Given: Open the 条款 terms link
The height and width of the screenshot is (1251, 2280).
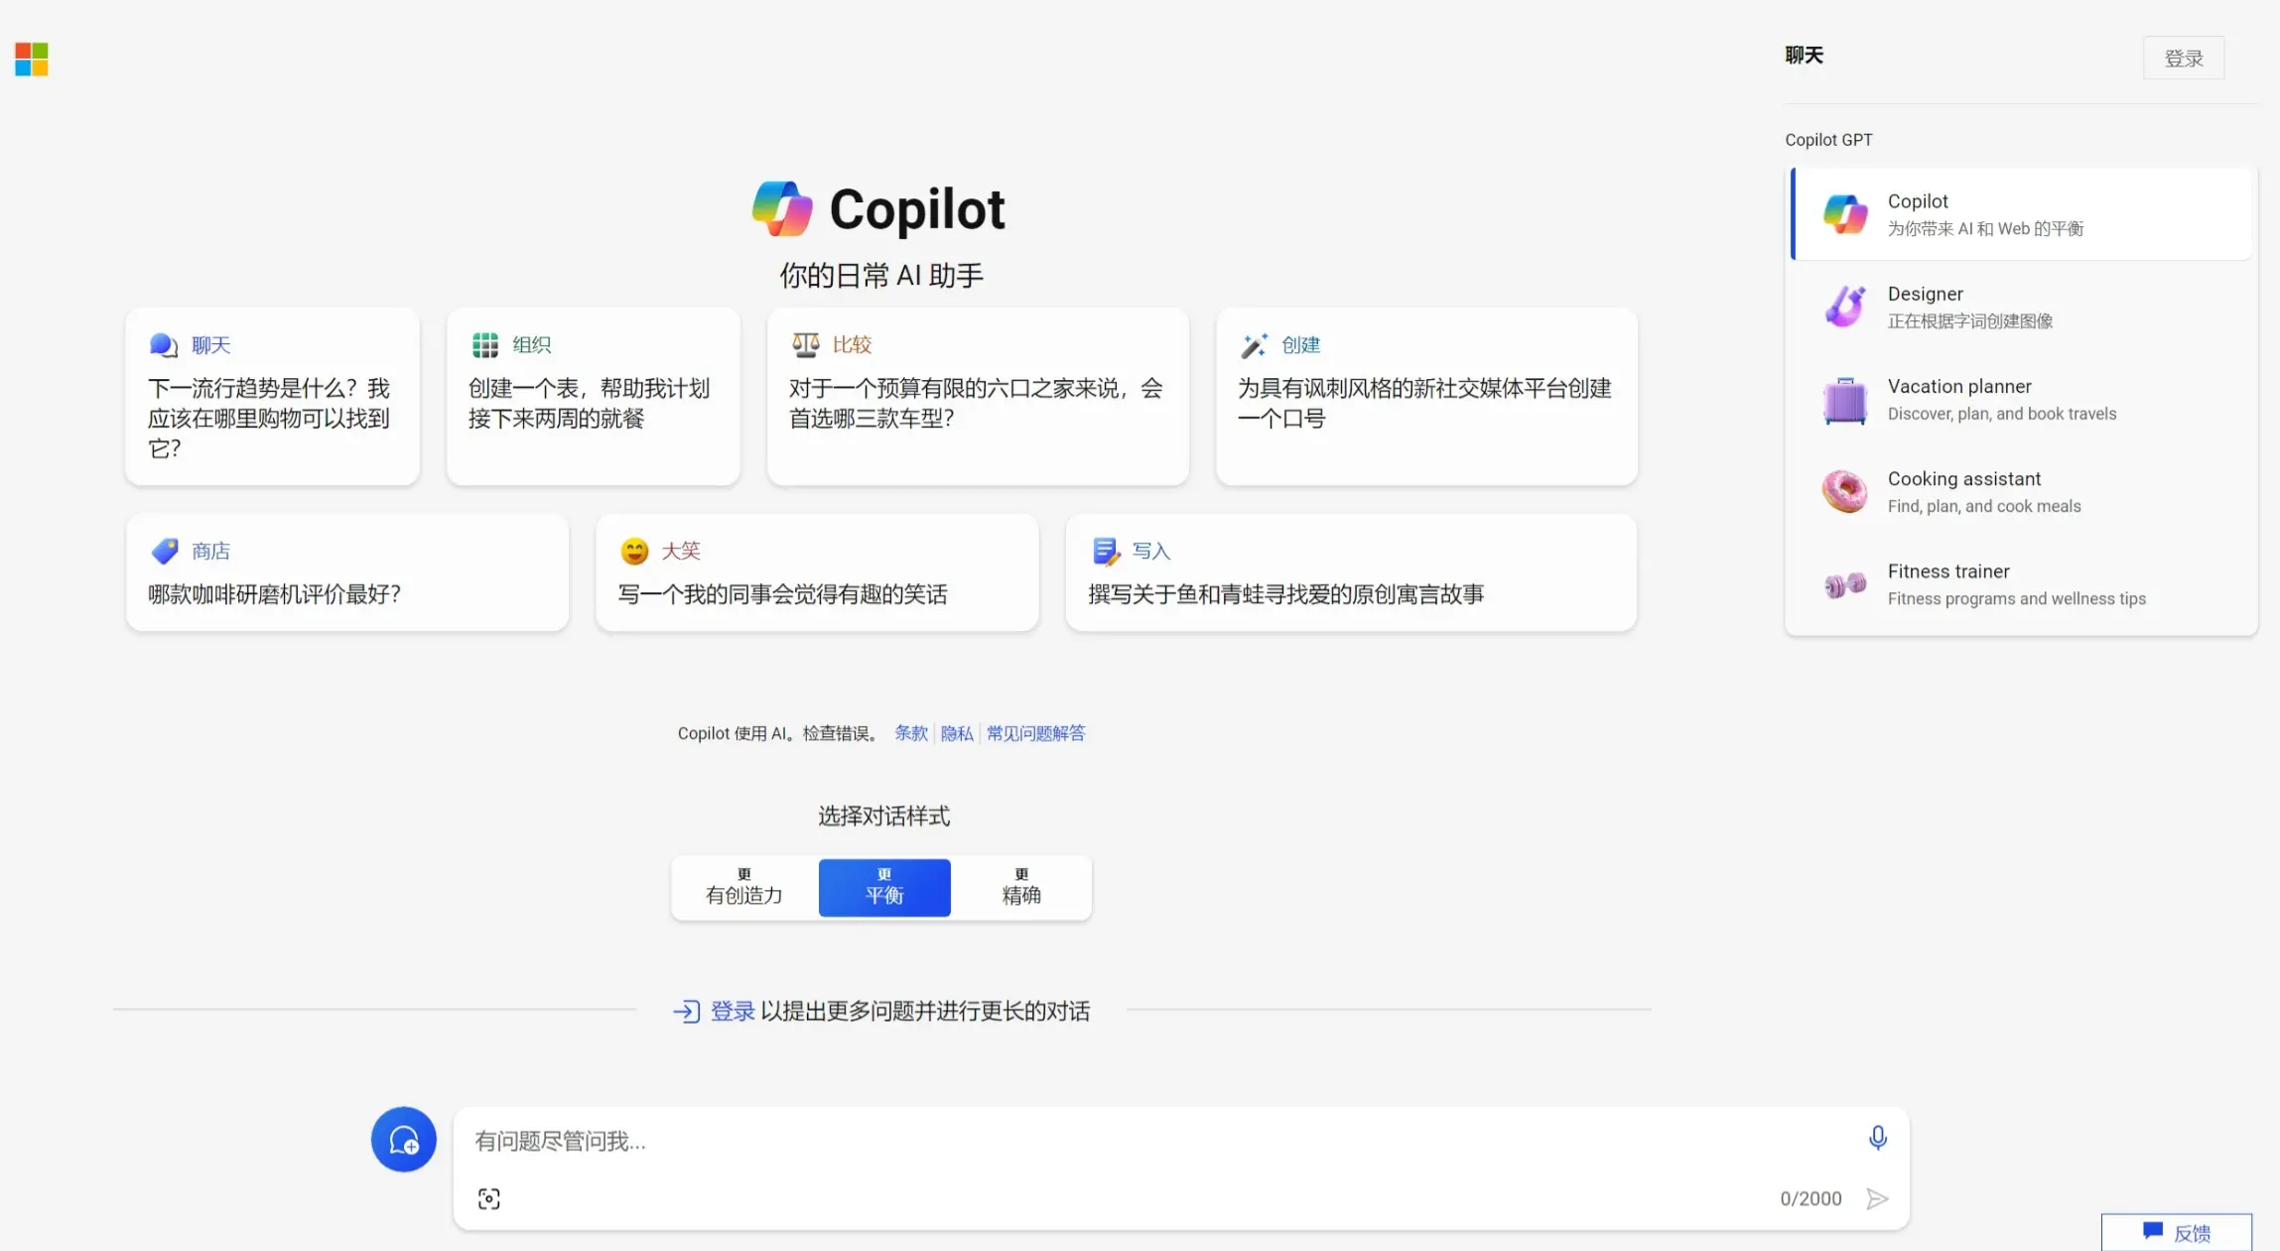Looking at the screenshot, I should [911, 733].
